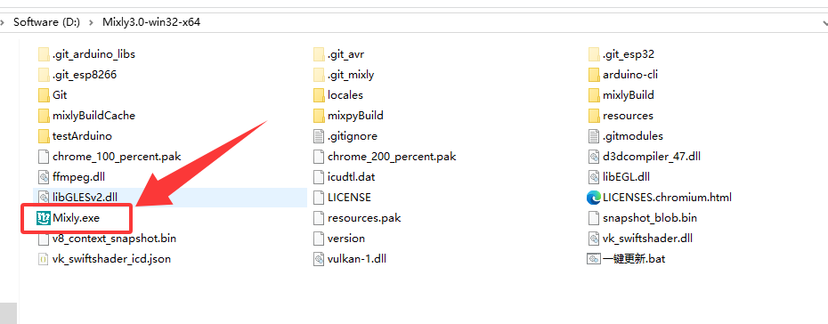Screen dimensions: 828x324
Task: Select the icudtl.dat file name
Action: point(351,177)
